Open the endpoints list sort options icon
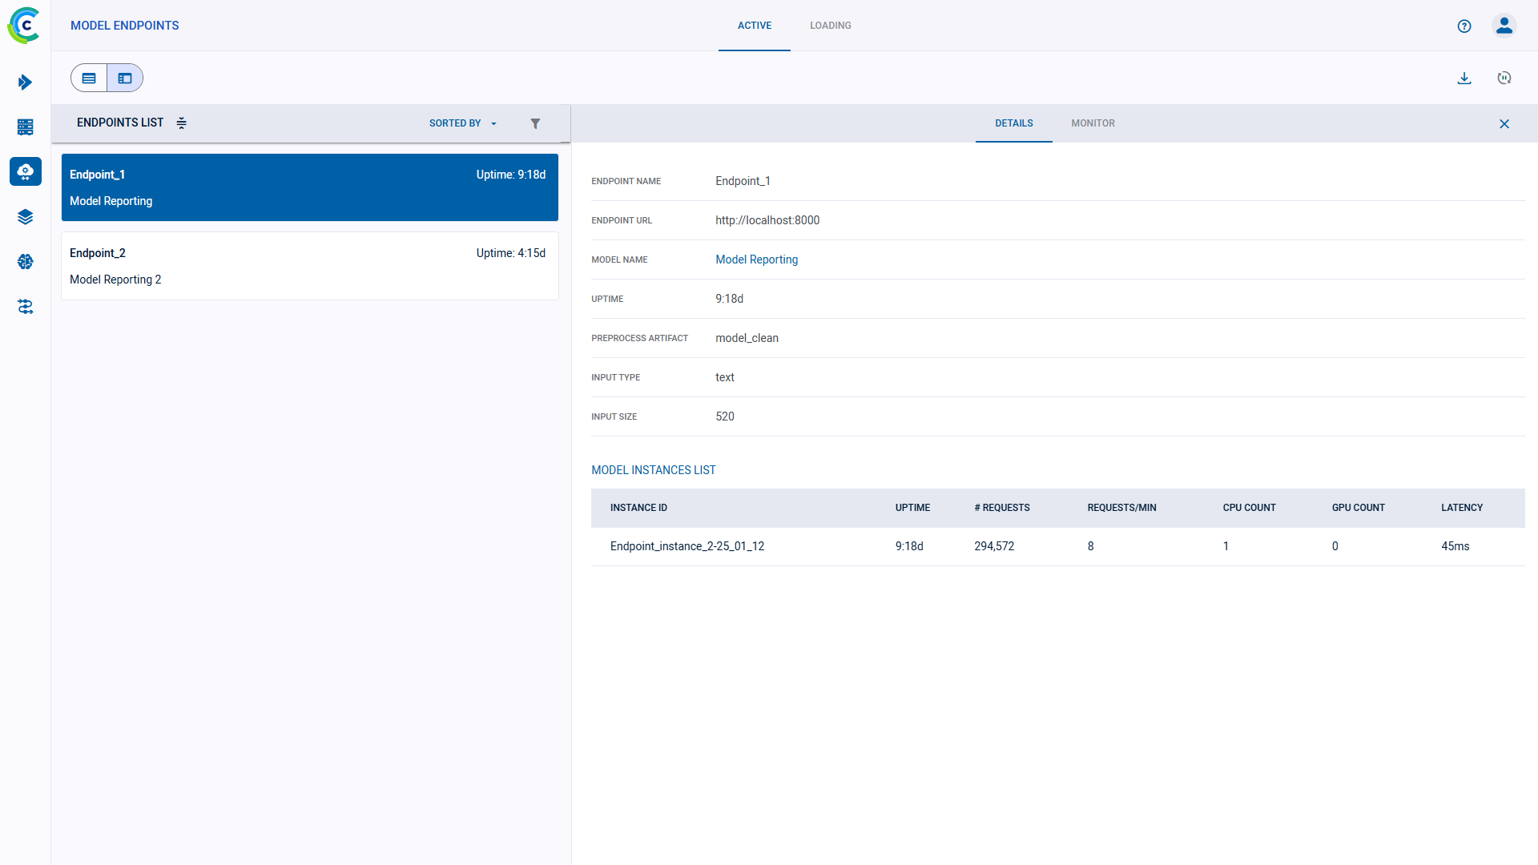The width and height of the screenshot is (1538, 865). tap(182, 123)
